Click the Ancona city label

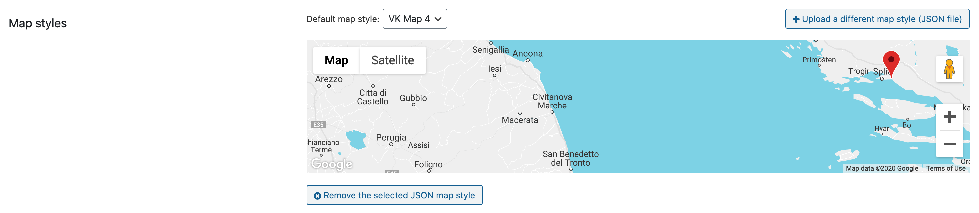pyautogui.click(x=527, y=54)
